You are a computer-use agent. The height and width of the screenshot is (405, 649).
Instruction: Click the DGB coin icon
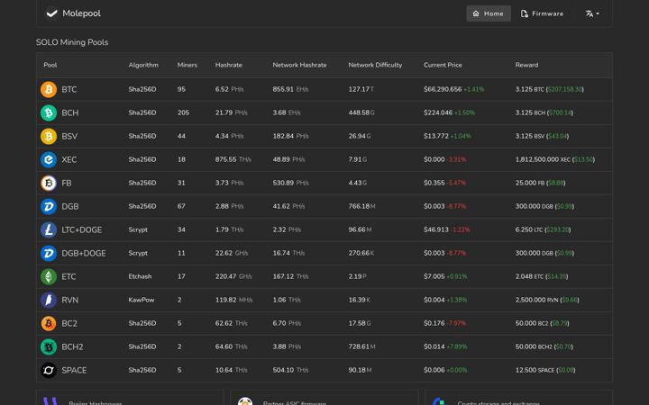[49, 206]
